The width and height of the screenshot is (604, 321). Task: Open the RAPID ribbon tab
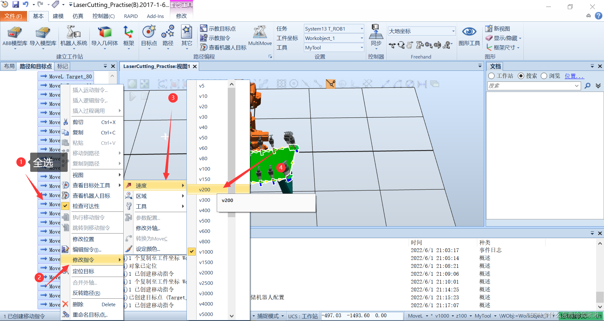pyautogui.click(x=131, y=16)
